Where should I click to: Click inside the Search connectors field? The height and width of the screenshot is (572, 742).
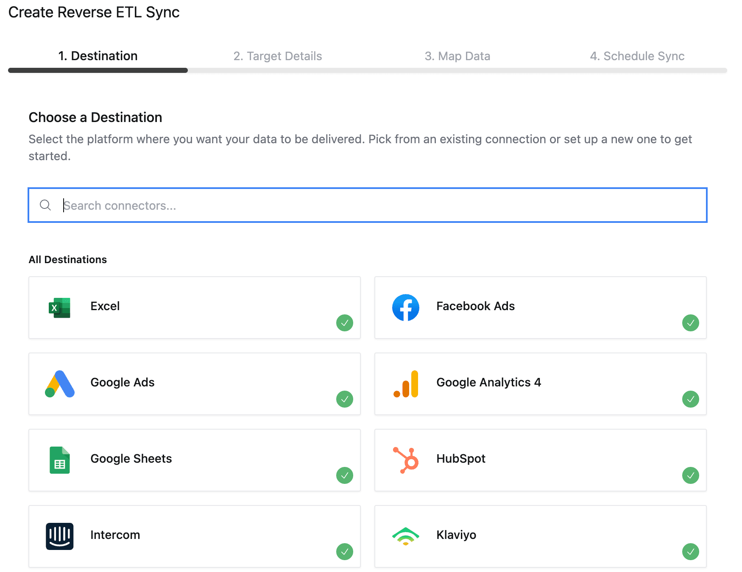254,205
